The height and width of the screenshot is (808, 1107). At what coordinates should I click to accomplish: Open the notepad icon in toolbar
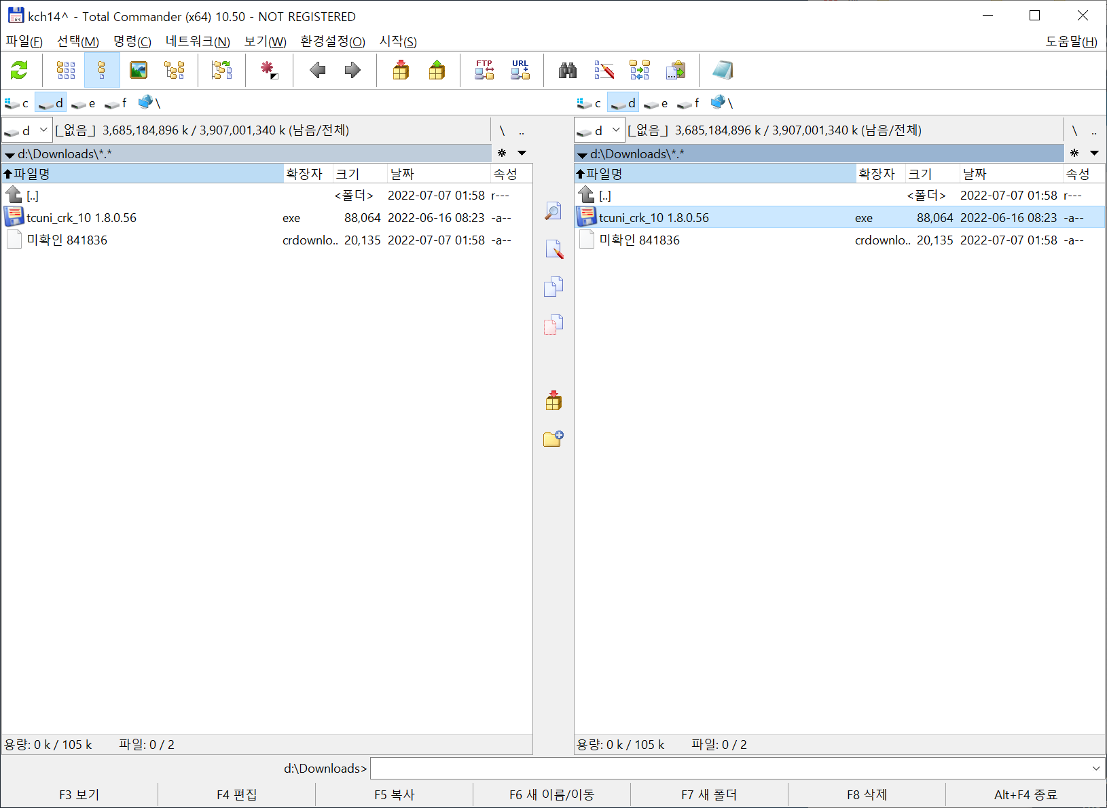[x=723, y=70]
